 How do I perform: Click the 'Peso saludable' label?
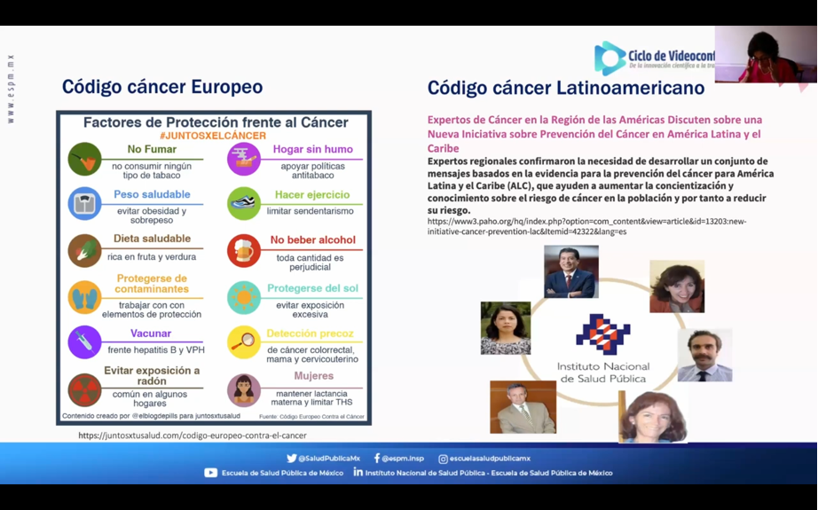click(x=152, y=194)
